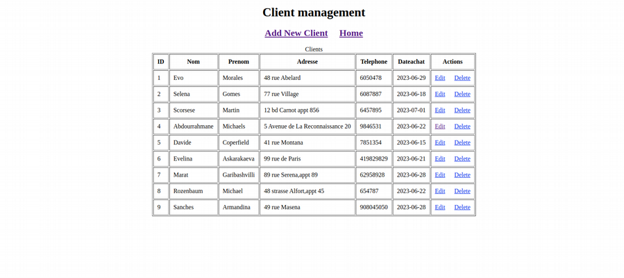Click telephone number 6087887
The width and height of the screenshot is (624, 278).
373,94
